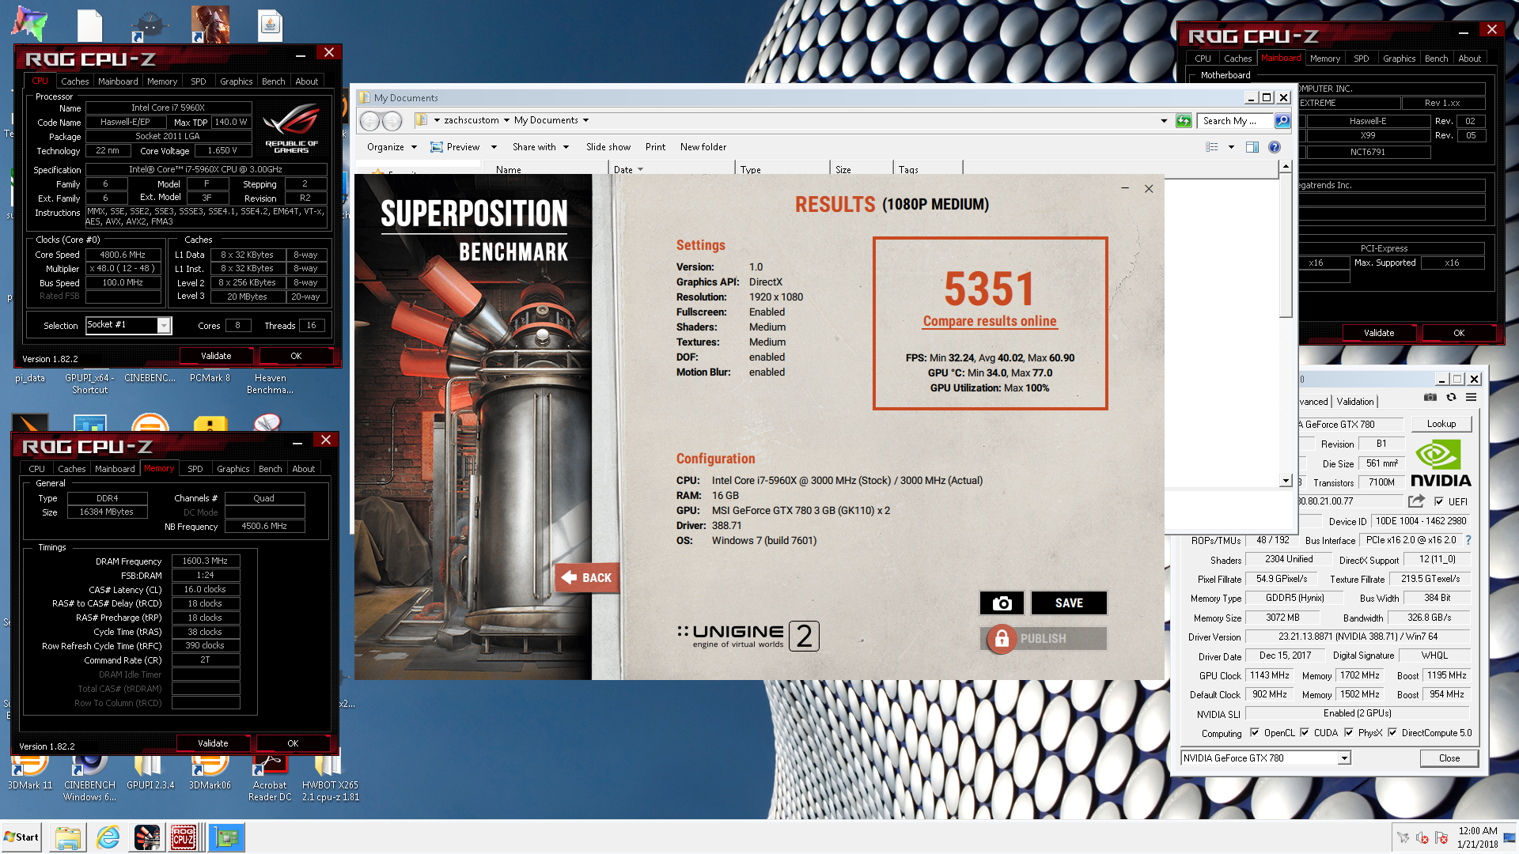Click Explorer green refresh button
Viewport: 1519px width, 854px height.
pyautogui.click(x=1184, y=121)
